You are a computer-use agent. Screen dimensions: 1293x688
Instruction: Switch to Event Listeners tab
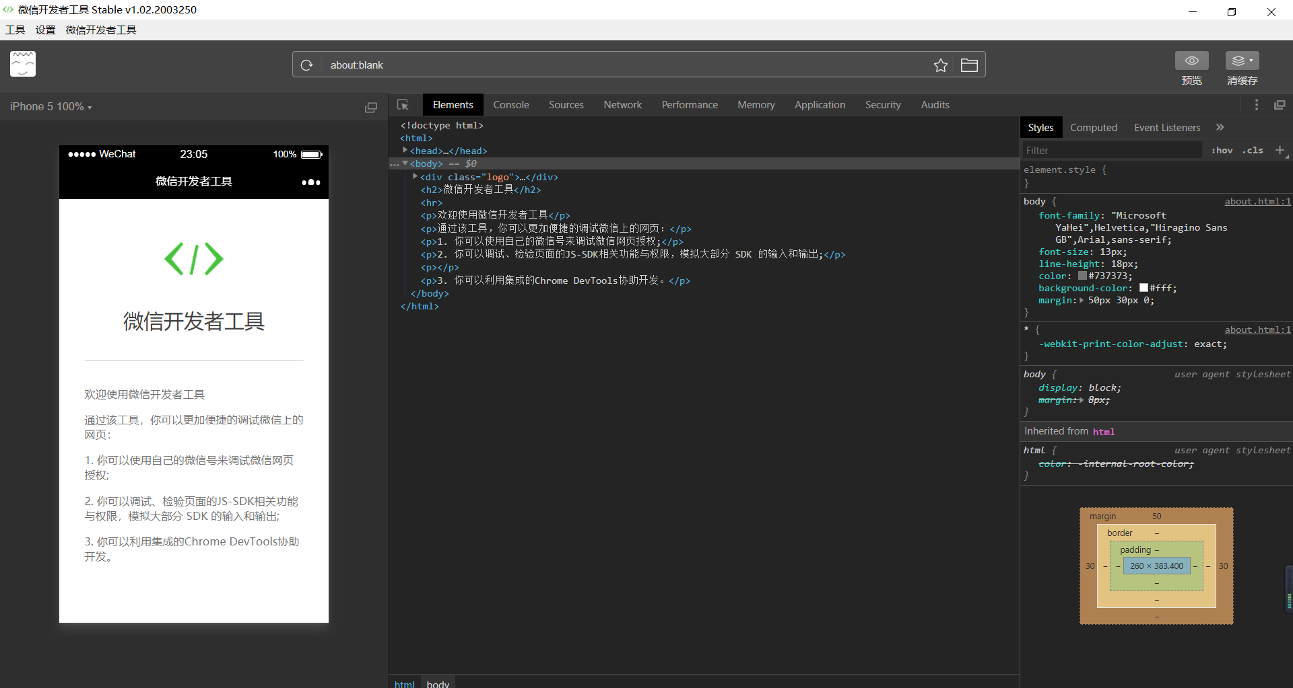tap(1166, 128)
